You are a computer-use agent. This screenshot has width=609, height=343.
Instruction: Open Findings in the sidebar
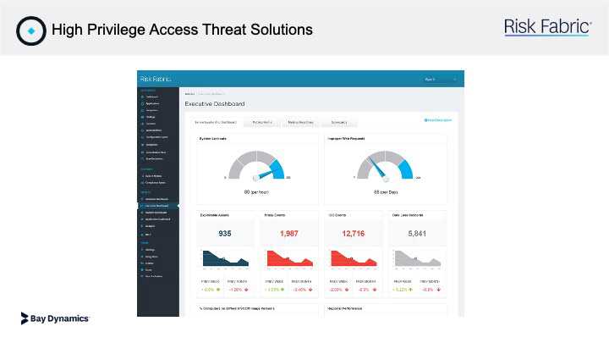(x=151, y=117)
